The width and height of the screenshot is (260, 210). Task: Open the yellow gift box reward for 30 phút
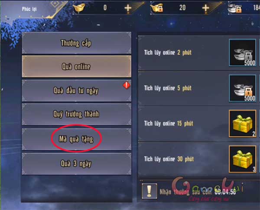(242, 159)
